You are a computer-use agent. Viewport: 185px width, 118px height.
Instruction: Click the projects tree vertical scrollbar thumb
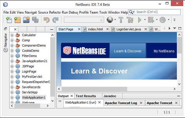[53, 67]
